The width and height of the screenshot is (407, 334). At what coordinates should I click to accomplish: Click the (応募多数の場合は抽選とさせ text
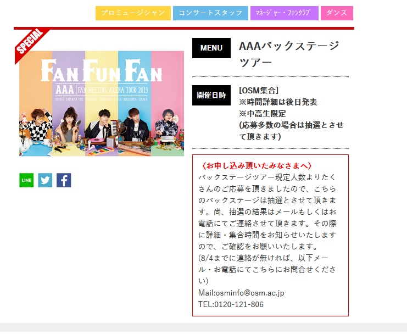[291, 125]
